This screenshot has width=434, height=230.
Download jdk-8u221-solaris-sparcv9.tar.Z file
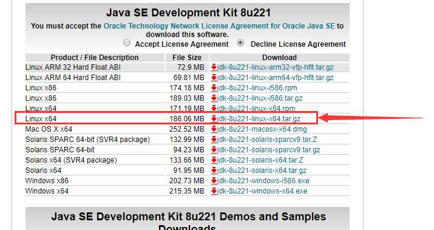click(267, 140)
